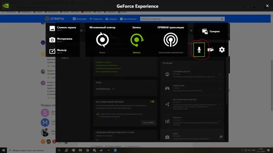The width and height of the screenshot is (273, 153).
Task: Click the НАСТРОЙКИ button in overlay card
Action: click(148, 123)
